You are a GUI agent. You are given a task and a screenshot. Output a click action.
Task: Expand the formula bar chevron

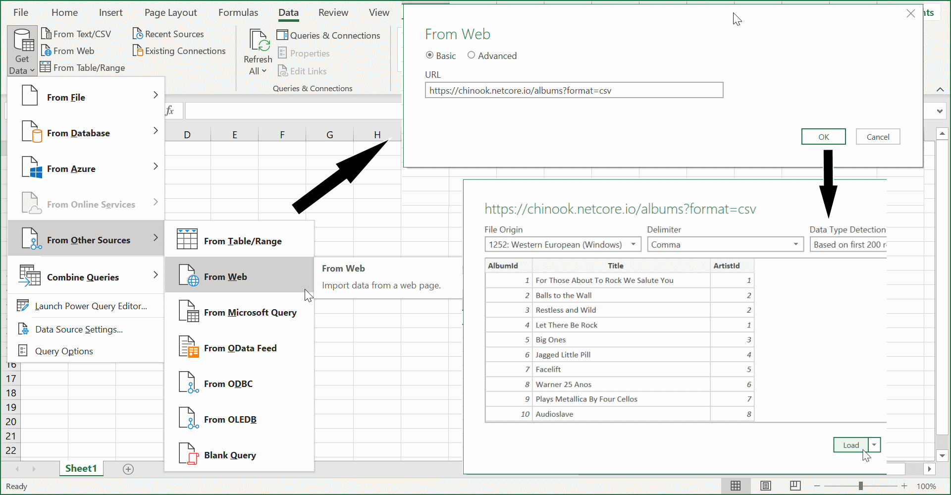940,111
